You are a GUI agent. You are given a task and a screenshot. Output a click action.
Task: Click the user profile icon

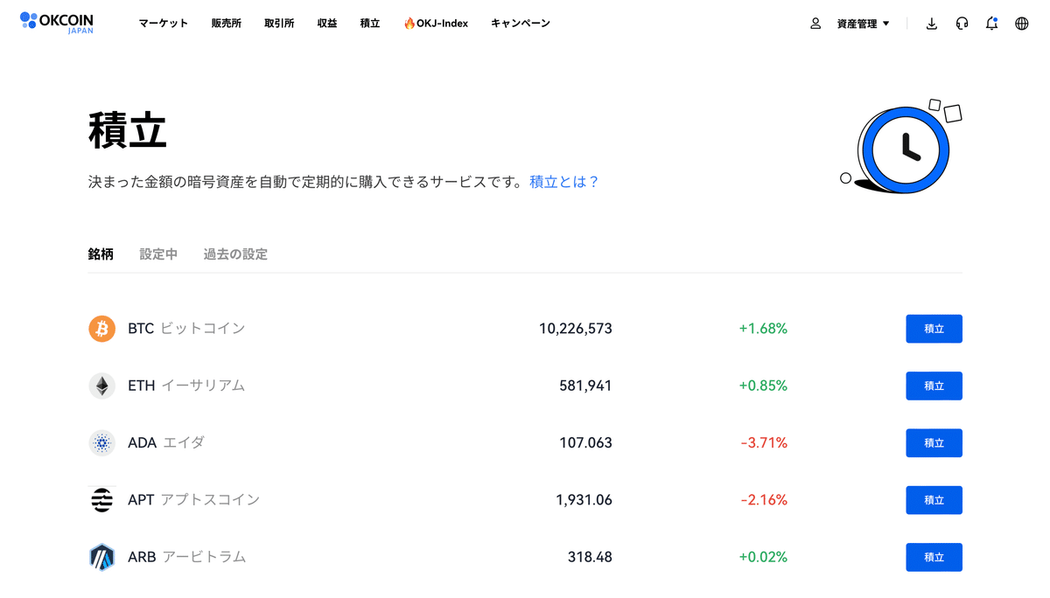(815, 24)
